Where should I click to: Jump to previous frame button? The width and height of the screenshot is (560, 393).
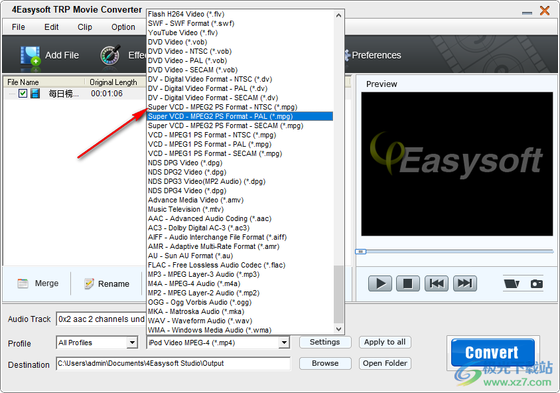click(x=437, y=283)
